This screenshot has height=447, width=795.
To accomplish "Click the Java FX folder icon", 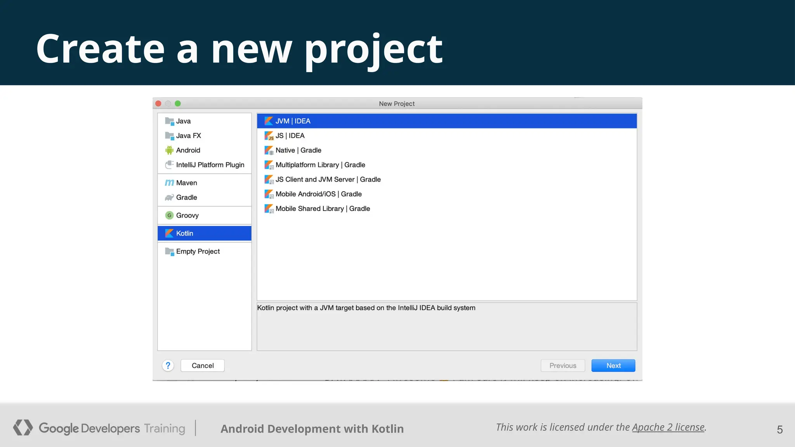I will 169,136.
